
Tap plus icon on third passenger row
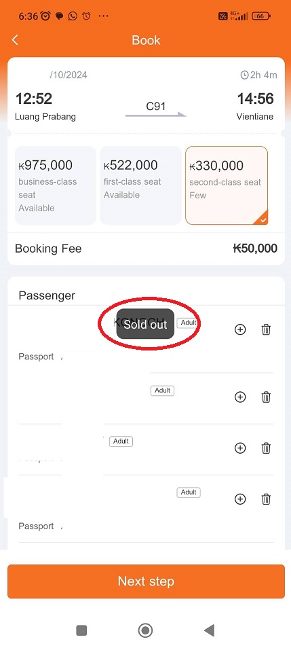[240, 448]
